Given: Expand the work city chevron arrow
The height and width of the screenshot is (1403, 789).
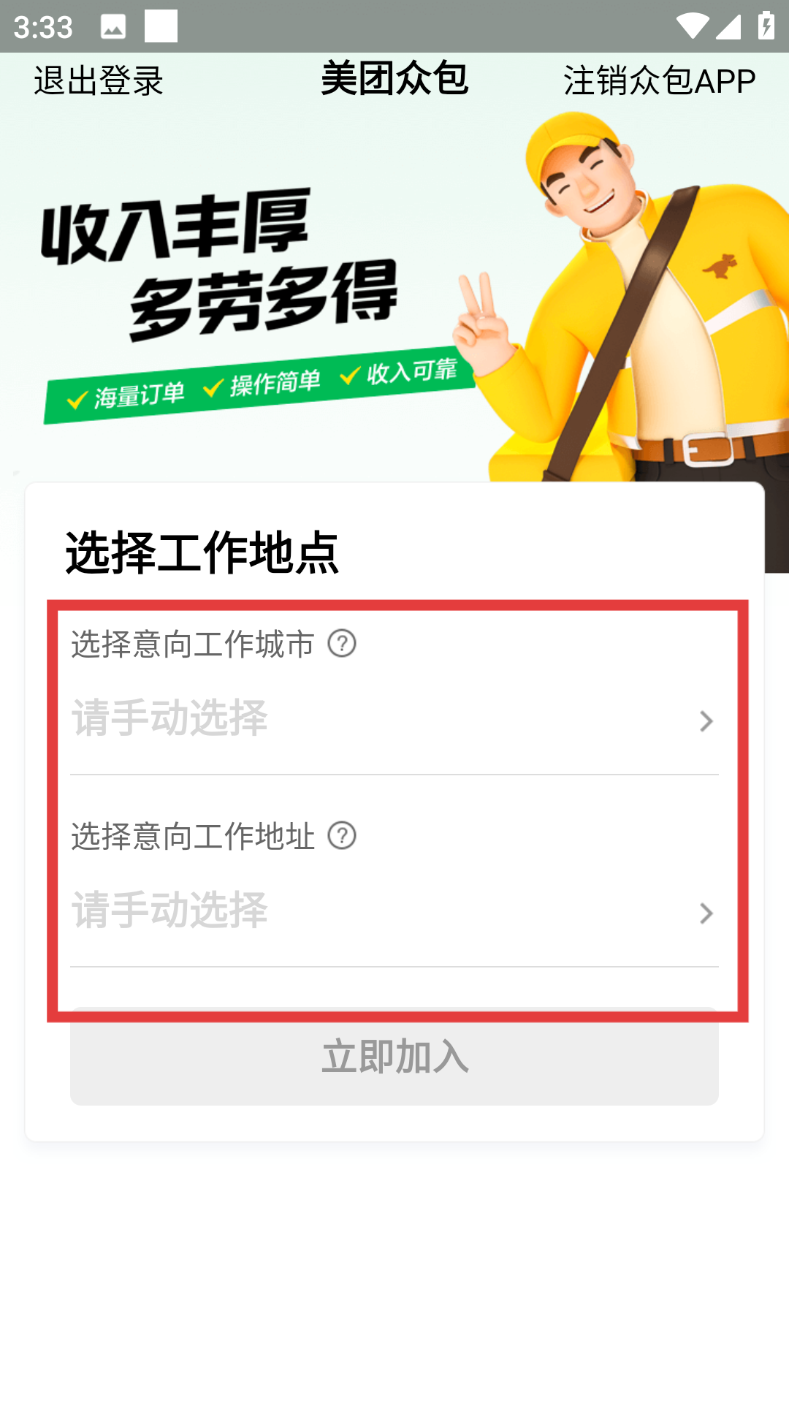Looking at the screenshot, I should pyautogui.click(x=706, y=721).
